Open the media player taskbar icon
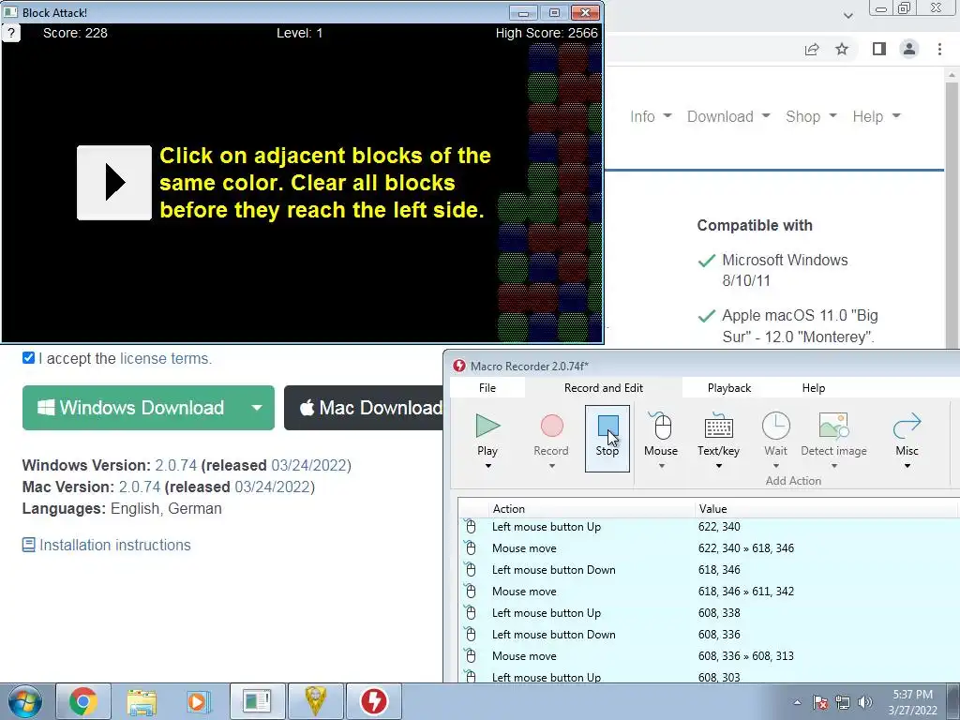 click(x=199, y=701)
